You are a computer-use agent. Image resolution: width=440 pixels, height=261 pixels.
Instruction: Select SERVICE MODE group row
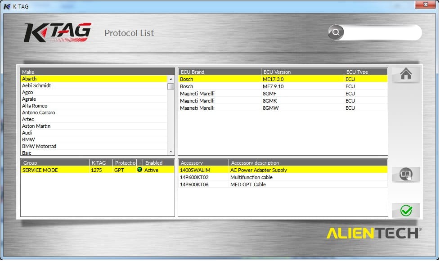[x=40, y=170]
